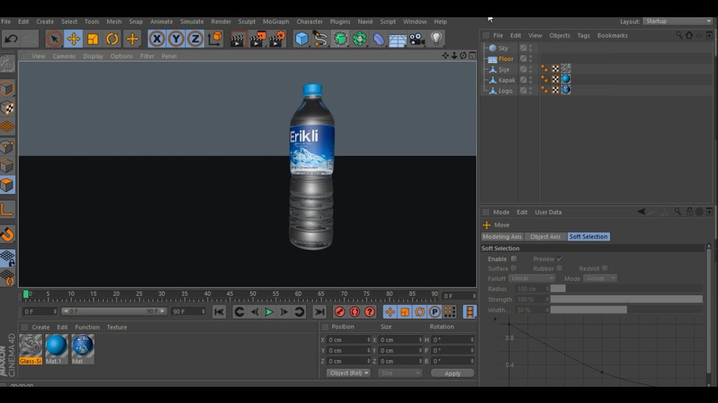Viewport: 718px width, 403px height.
Task: Click frame 50 on the timeline ruler
Action: (253, 294)
